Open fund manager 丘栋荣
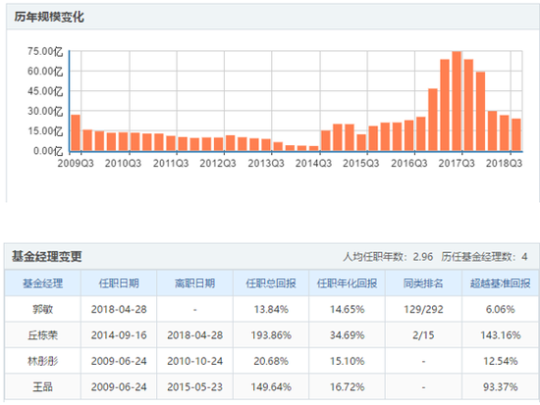 (x=42, y=335)
